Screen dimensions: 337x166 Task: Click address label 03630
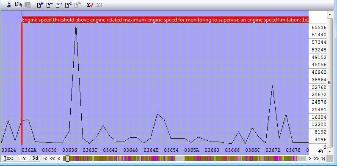coord(50,150)
